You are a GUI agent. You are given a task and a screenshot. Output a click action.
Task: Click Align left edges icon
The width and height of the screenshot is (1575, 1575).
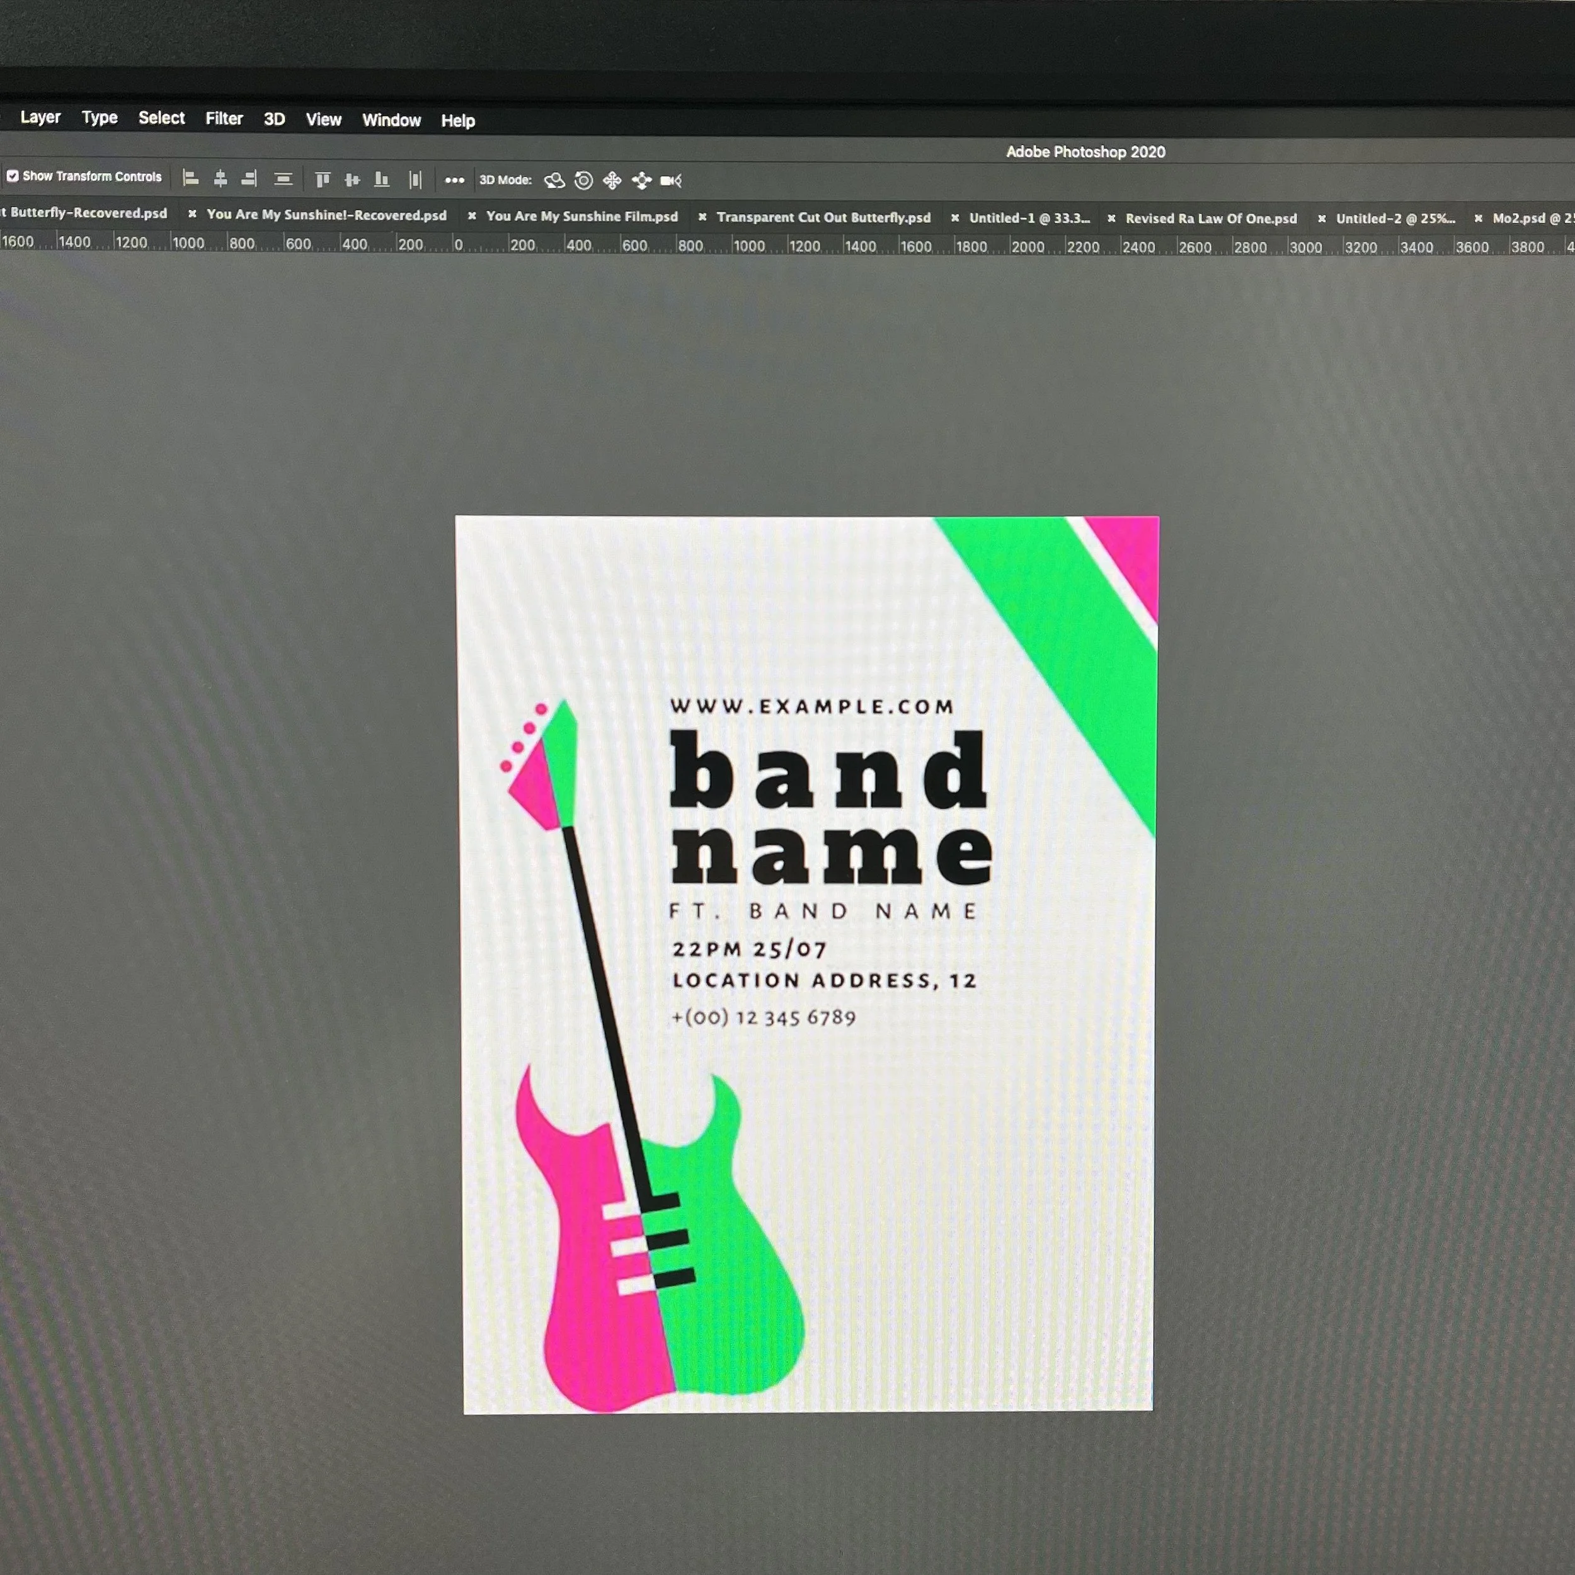pyautogui.click(x=191, y=178)
